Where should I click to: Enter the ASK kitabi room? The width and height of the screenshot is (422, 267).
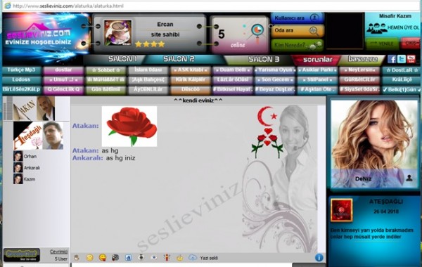[191, 70]
